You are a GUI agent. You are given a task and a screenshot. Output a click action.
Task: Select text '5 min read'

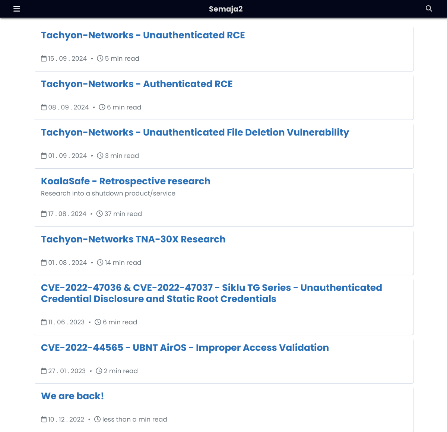tap(122, 58)
